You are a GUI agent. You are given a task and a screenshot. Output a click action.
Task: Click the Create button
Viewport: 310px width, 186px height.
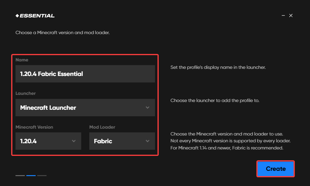(x=275, y=169)
